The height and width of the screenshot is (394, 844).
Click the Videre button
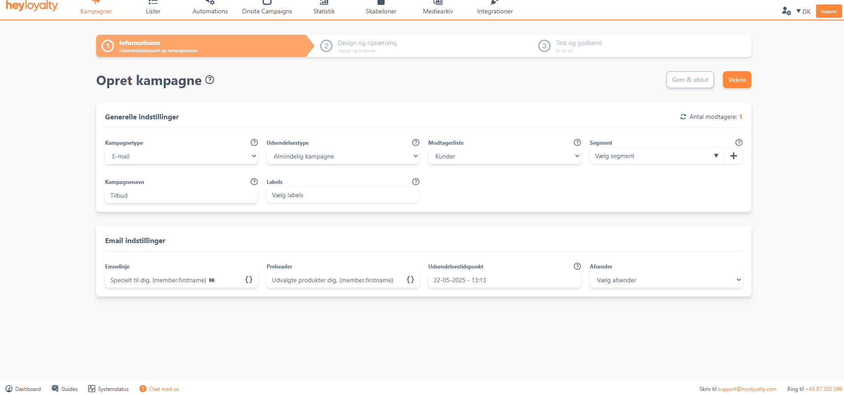click(x=737, y=80)
